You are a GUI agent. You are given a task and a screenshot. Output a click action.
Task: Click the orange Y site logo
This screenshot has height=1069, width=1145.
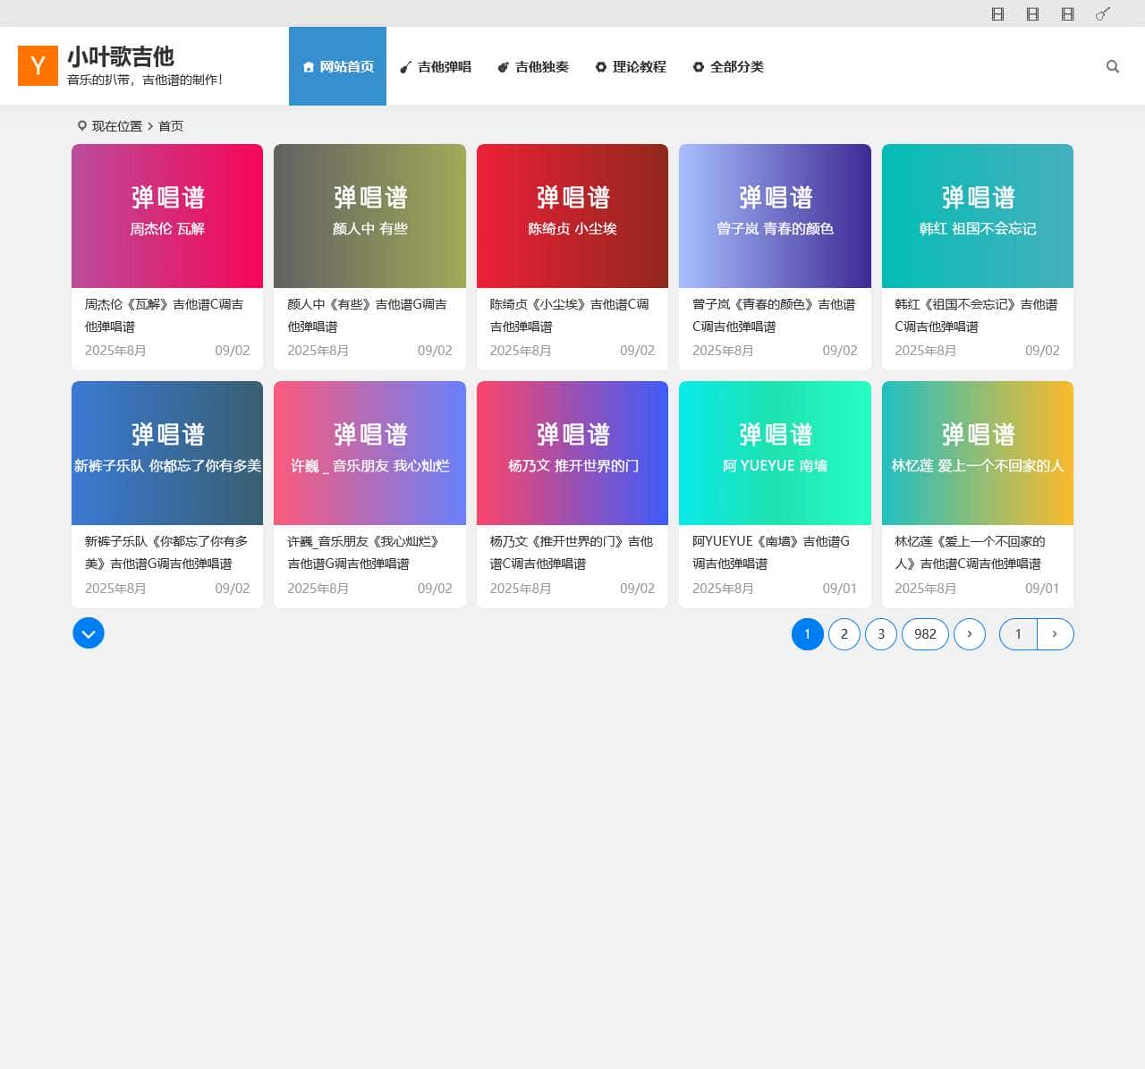38,66
